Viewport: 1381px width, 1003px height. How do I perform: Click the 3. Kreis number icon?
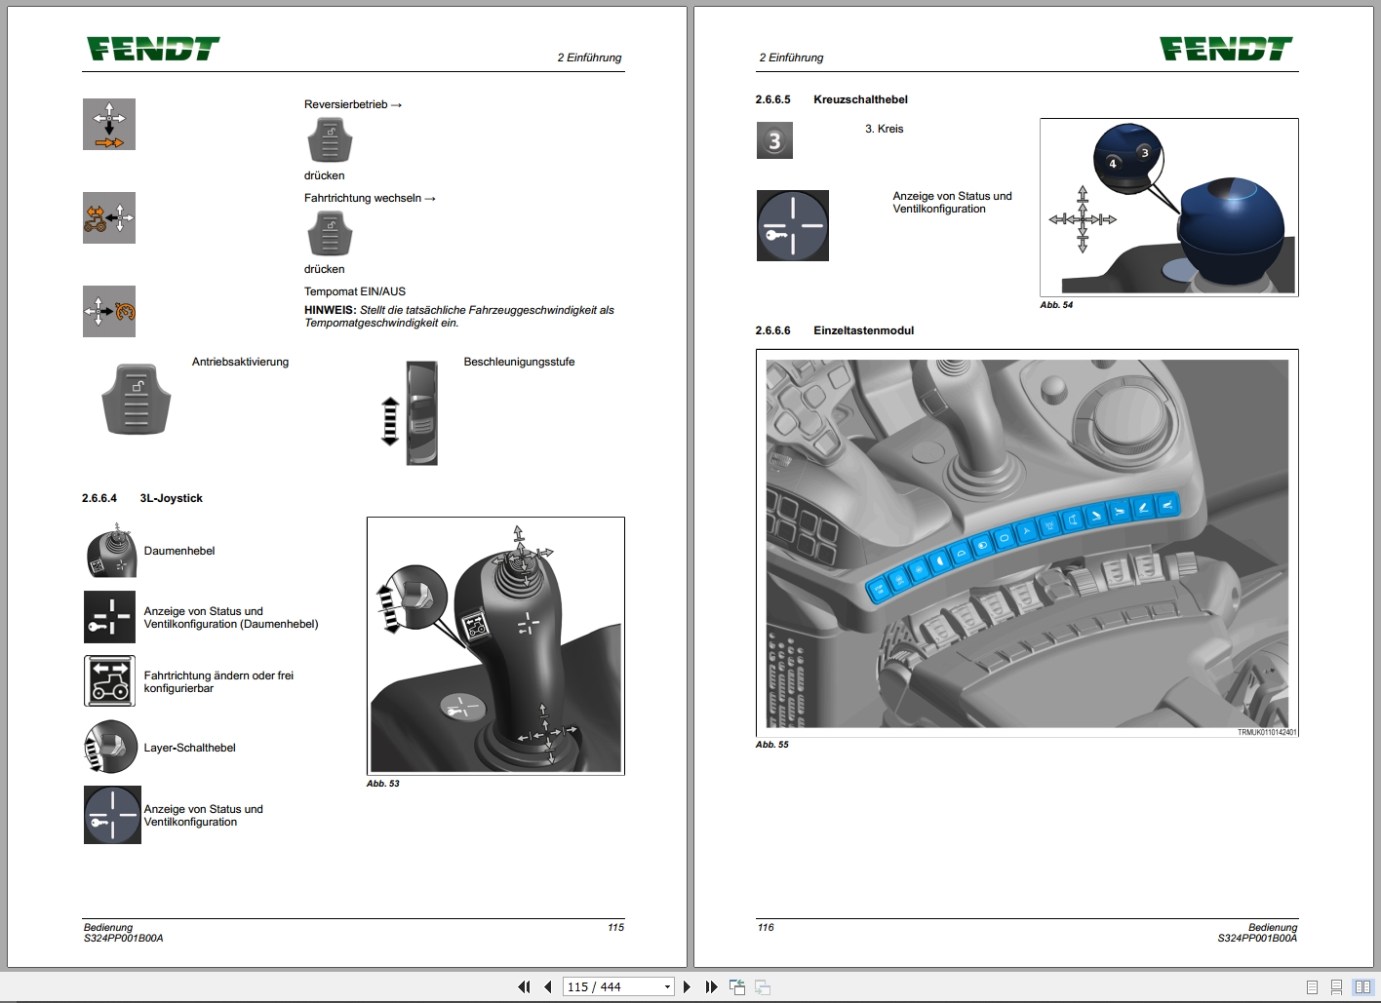pos(774,140)
